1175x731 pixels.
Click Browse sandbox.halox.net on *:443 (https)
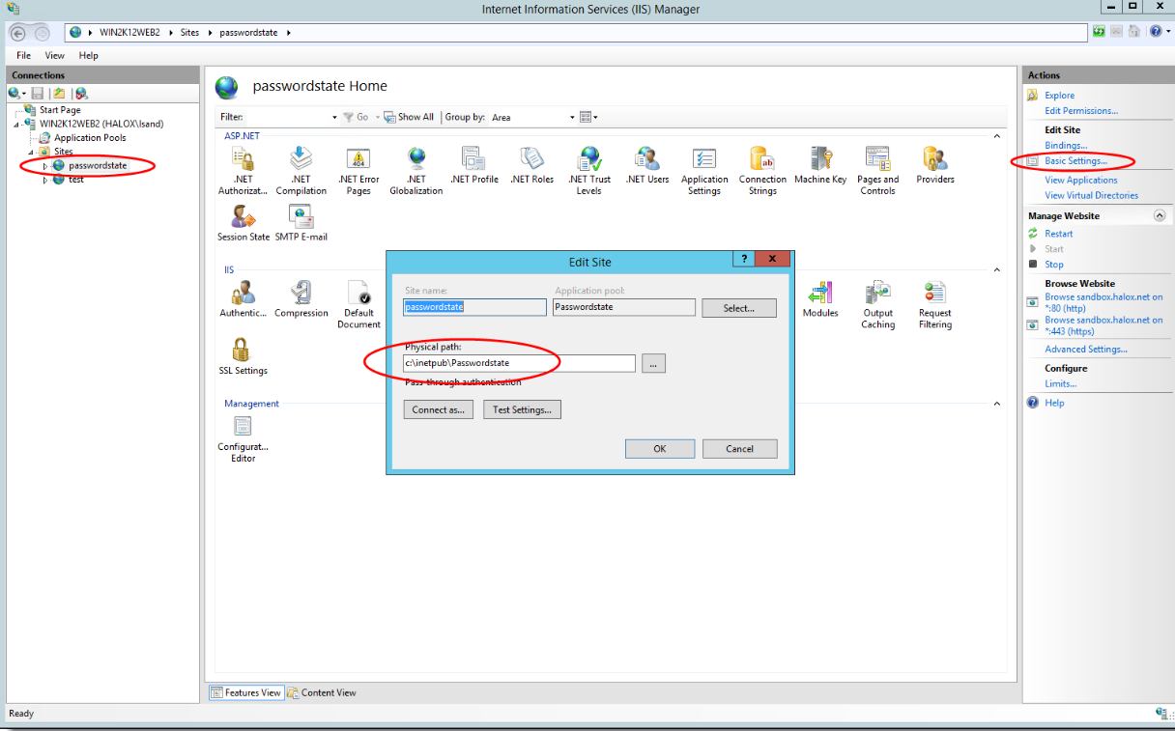(x=1103, y=325)
